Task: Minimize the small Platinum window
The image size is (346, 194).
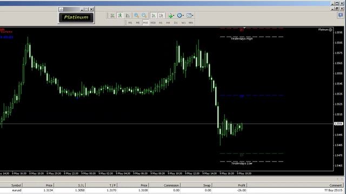Action: coord(82,9)
